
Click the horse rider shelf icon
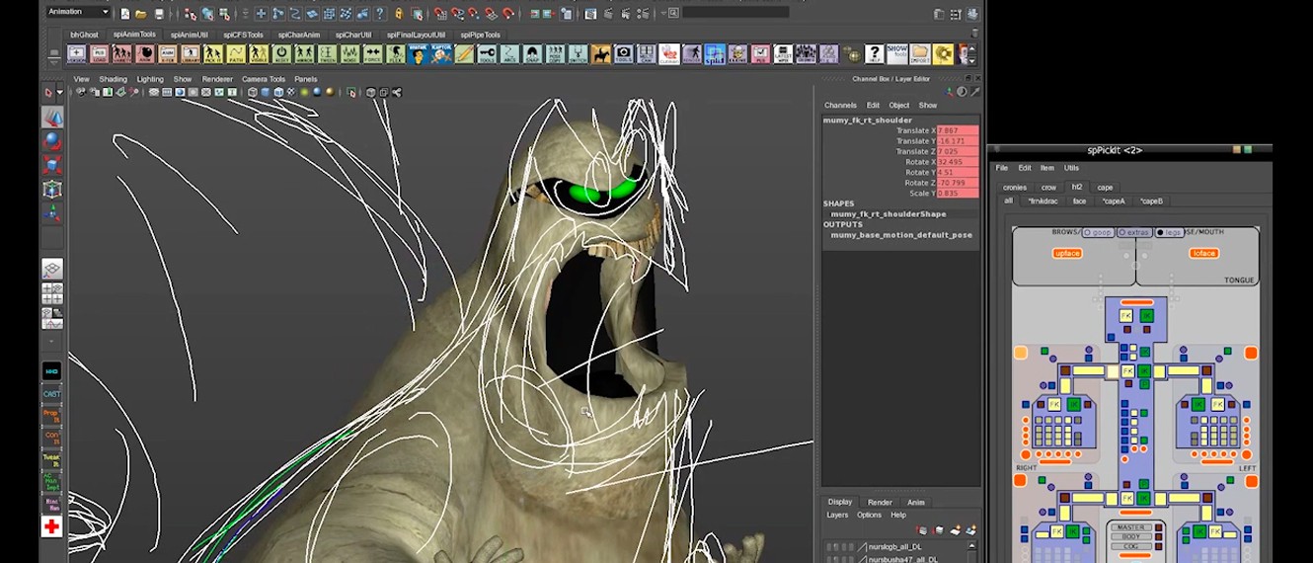600,54
